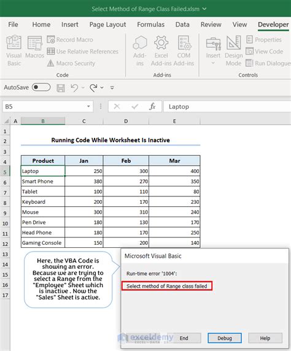Select Mouse's Feb value 310
This screenshot has height=351, width=291.
pyautogui.click(x=126, y=212)
